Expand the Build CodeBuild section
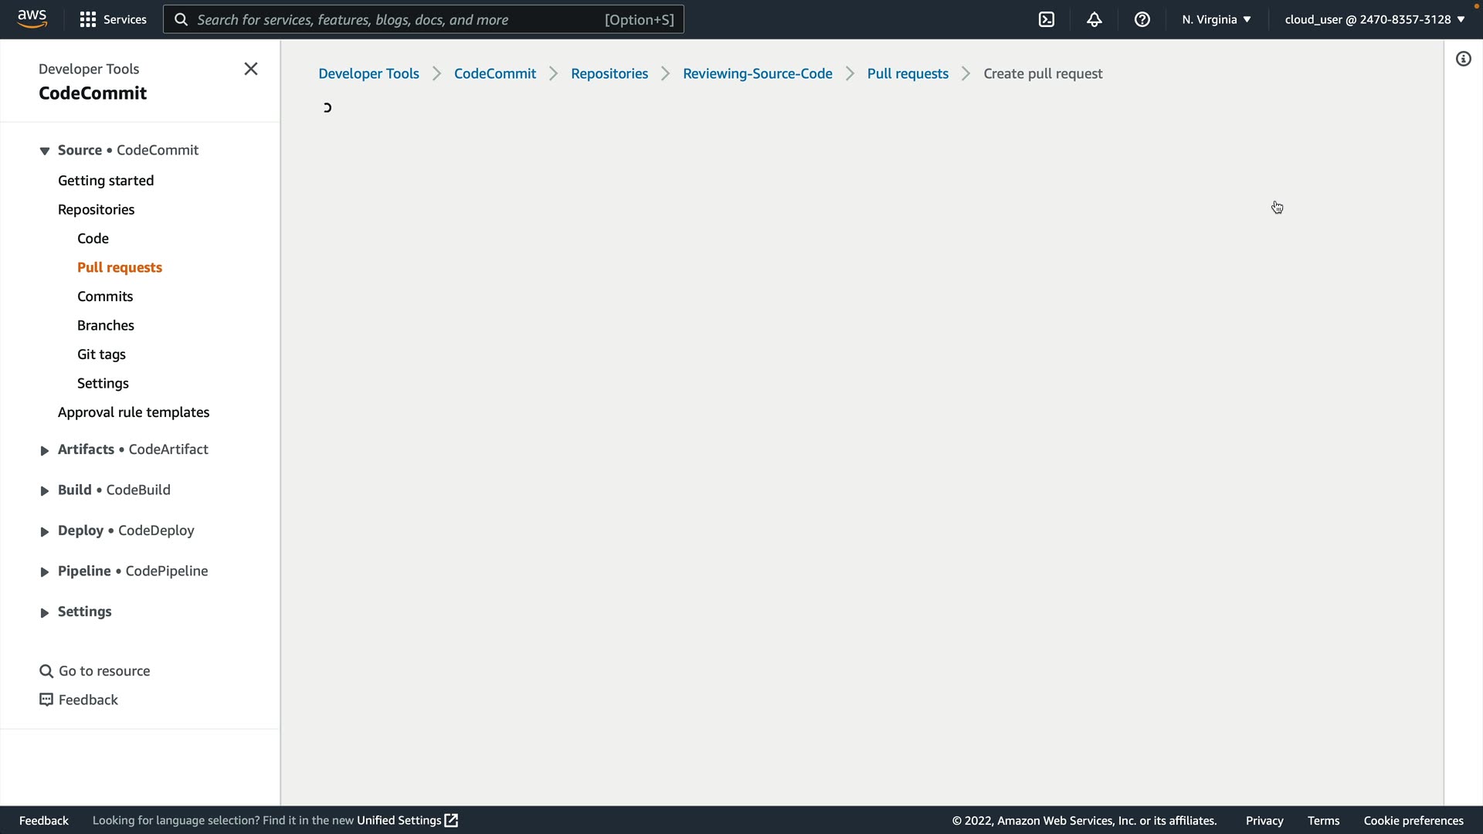Screen dimensions: 1483x834 point(45,490)
